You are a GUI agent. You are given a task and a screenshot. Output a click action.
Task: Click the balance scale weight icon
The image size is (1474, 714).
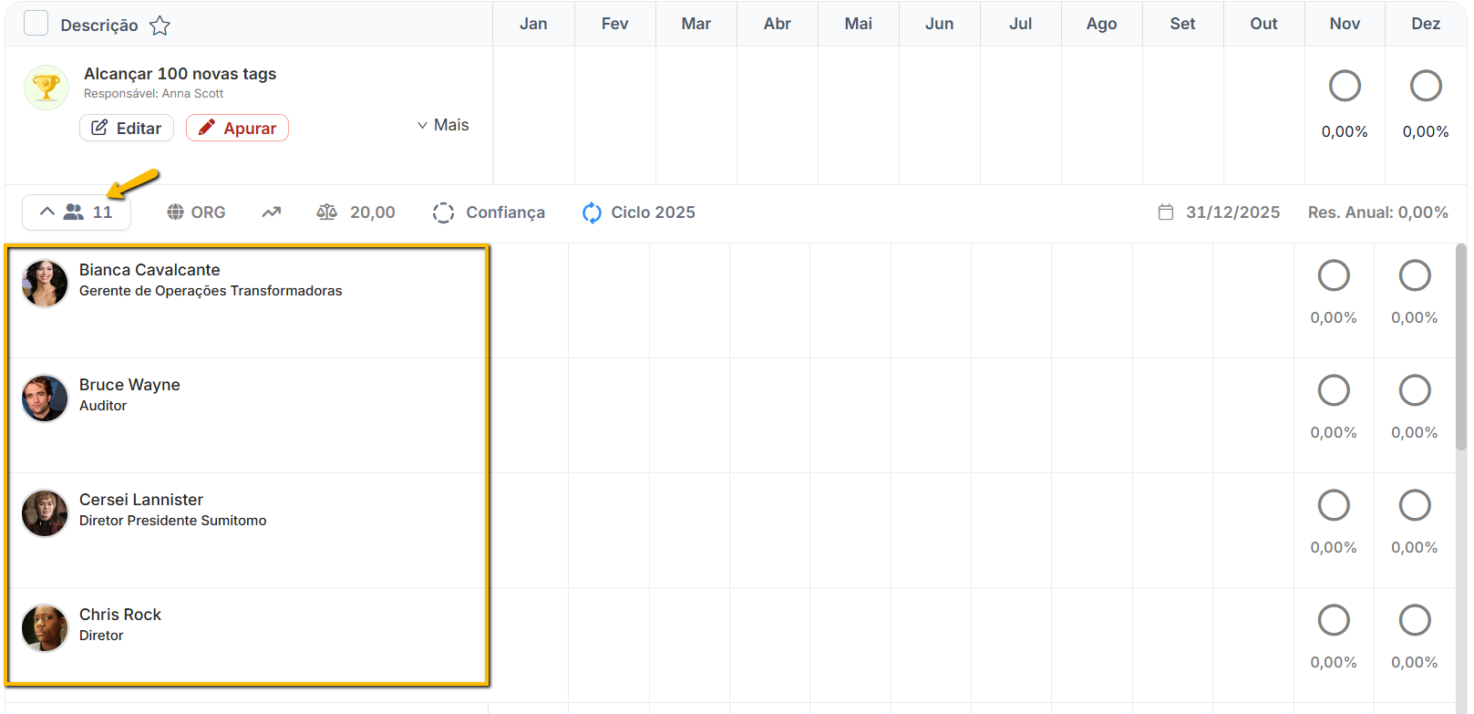coord(326,212)
